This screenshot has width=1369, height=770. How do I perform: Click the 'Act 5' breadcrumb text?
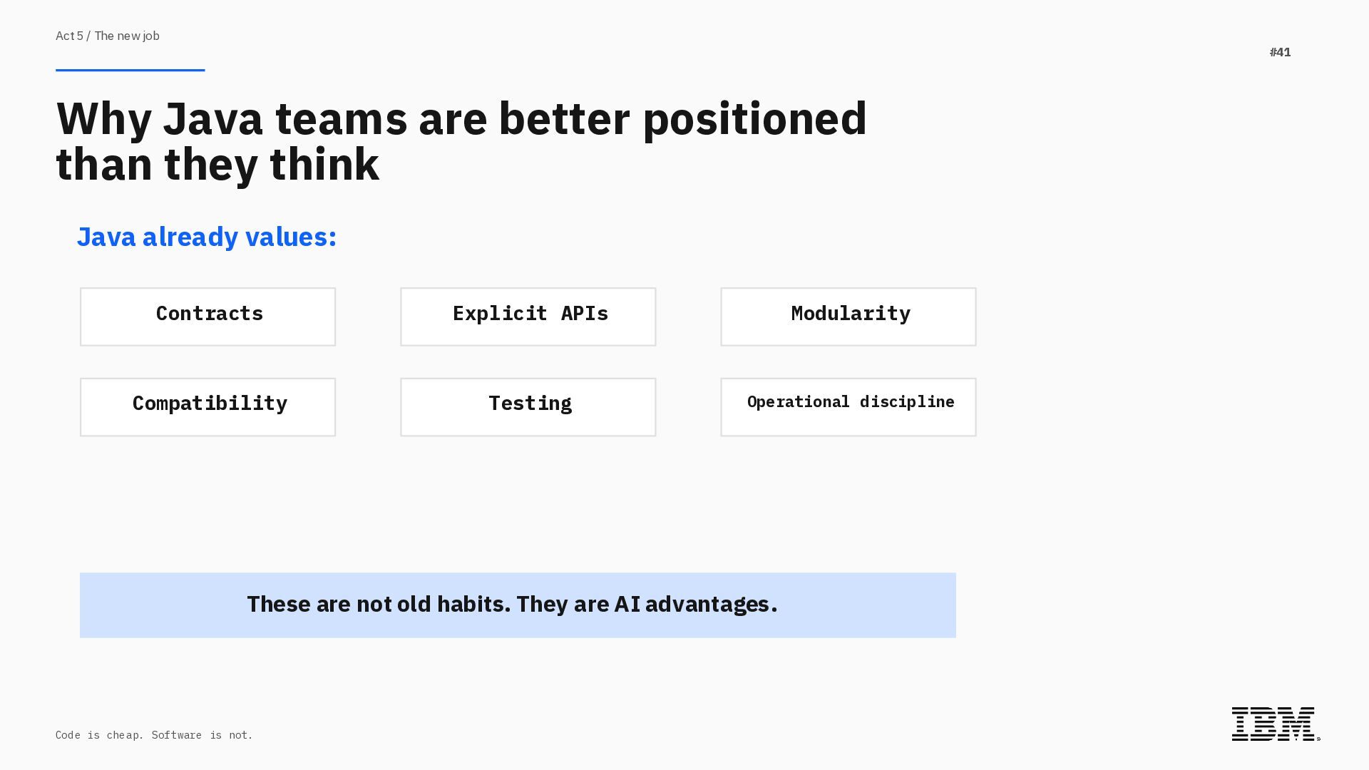tap(69, 36)
